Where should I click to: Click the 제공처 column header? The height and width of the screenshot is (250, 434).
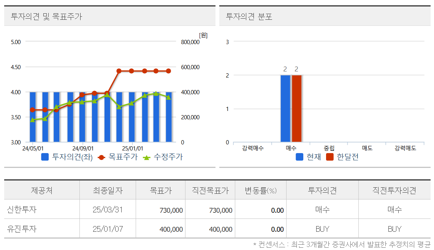pyautogui.click(x=42, y=190)
